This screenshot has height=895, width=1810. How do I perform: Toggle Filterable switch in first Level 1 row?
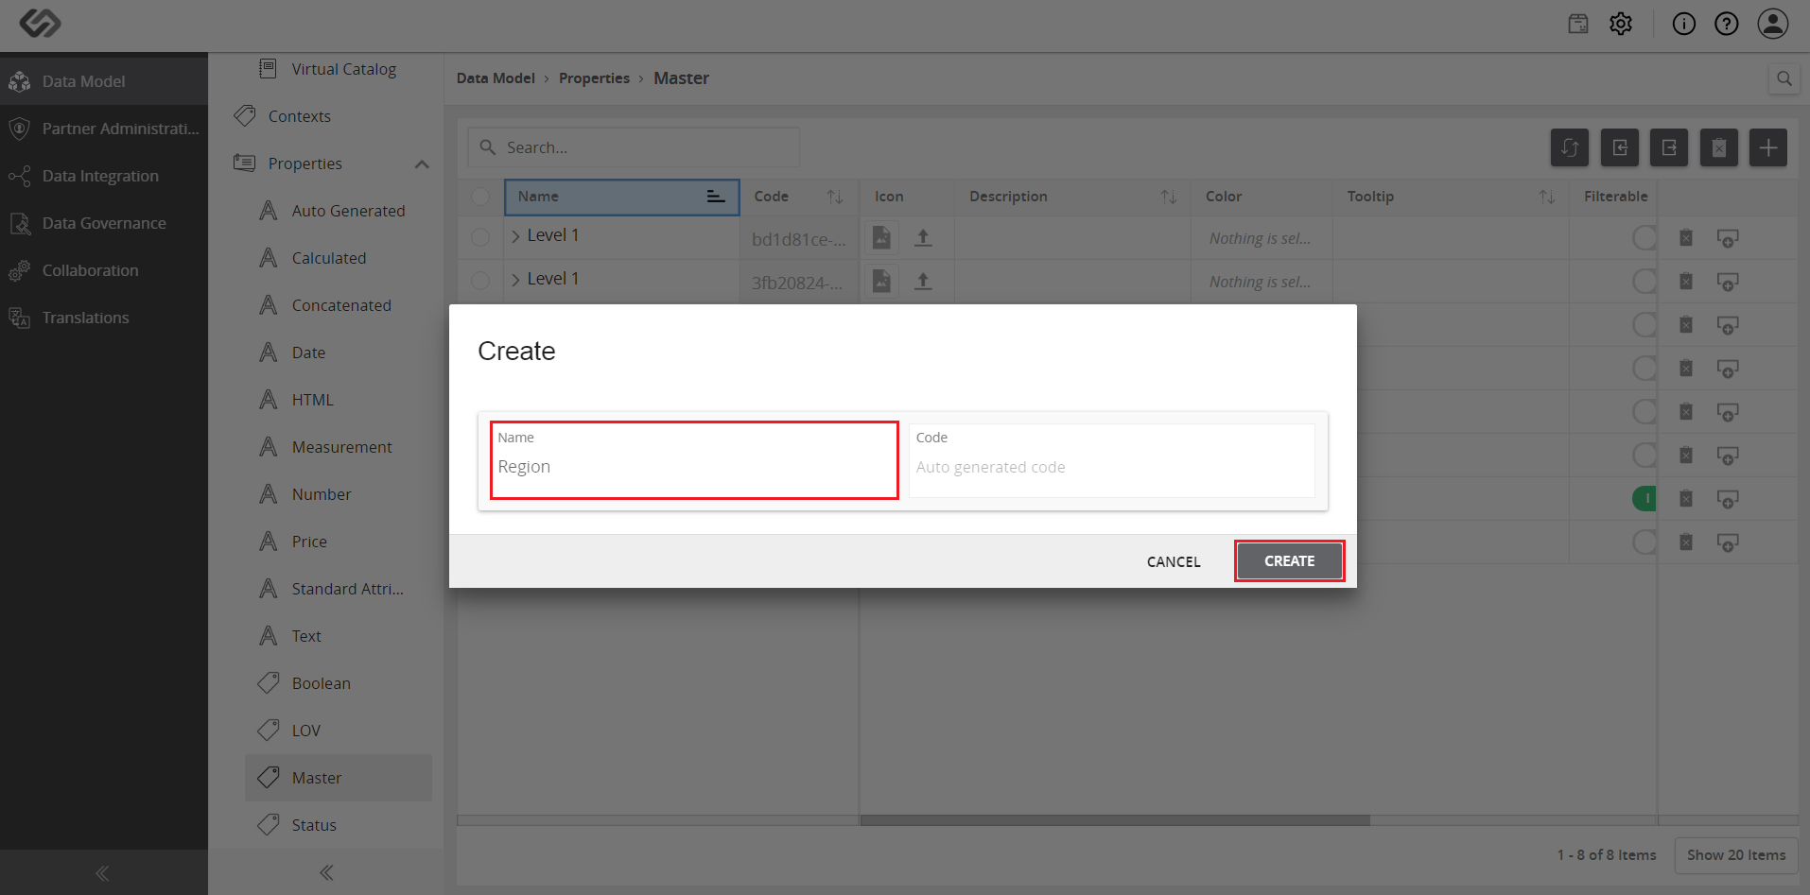point(1645,238)
